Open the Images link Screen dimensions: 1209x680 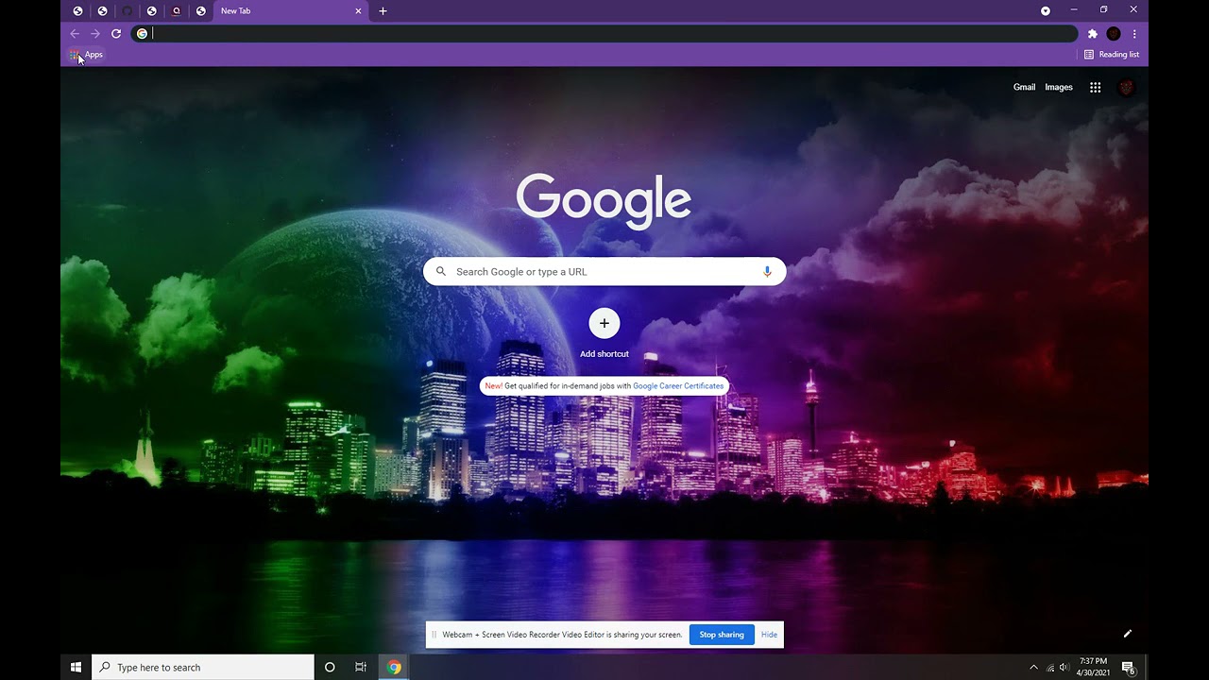[1059, 87]
